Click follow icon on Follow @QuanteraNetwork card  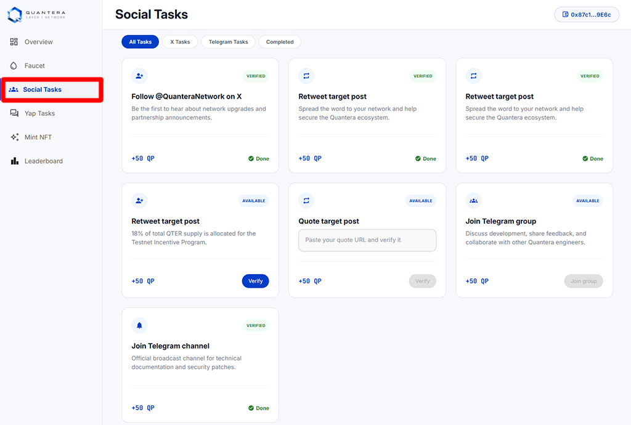[x=139, y=76]
